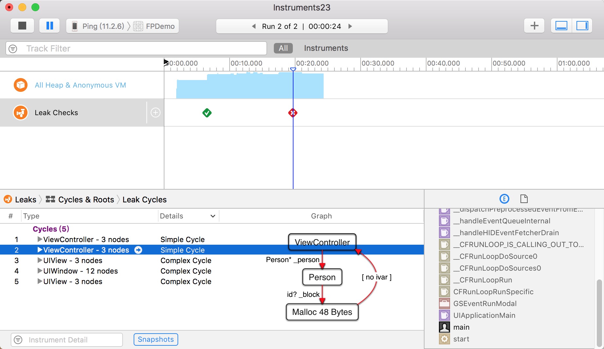This screenshot has width=604, height=349.
Task: Stop the recording with the stop button
Action: [22, 26]
